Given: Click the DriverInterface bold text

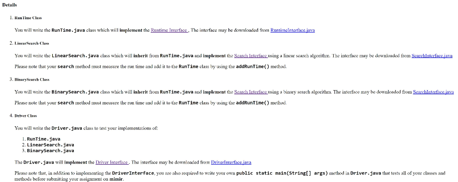Looking at the screenshot, I should [133, 173].
